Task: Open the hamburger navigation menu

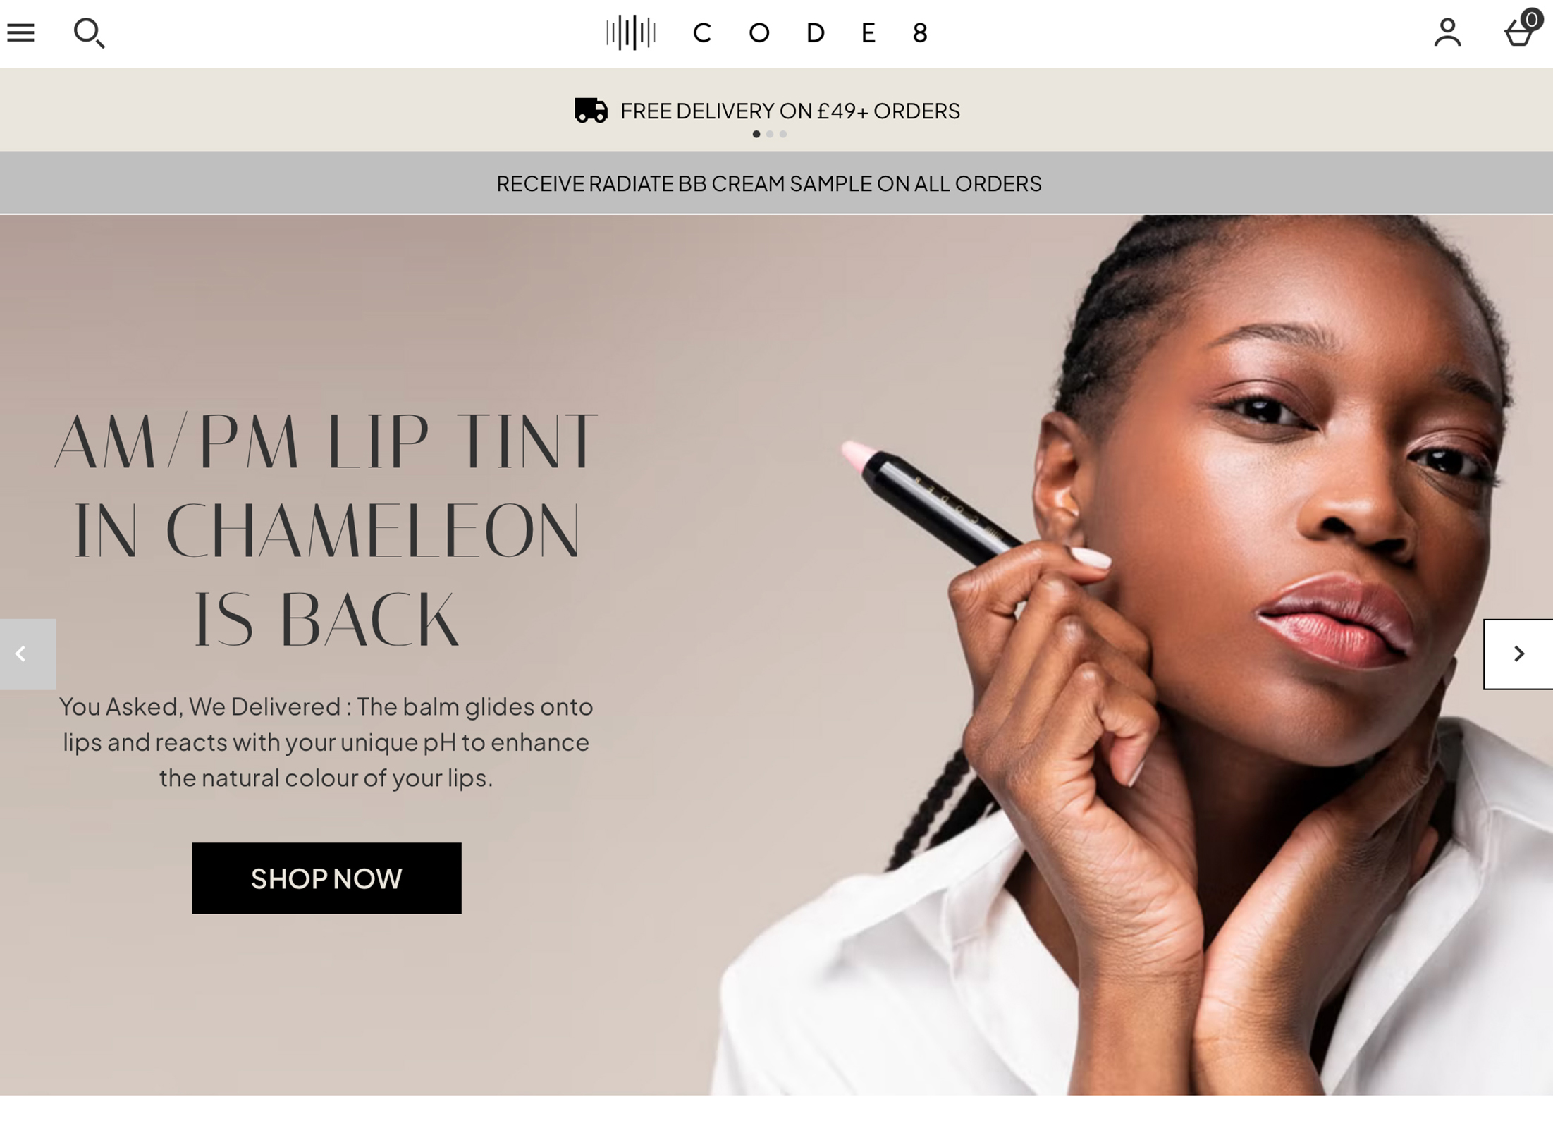Action: [x=21, y=32]
